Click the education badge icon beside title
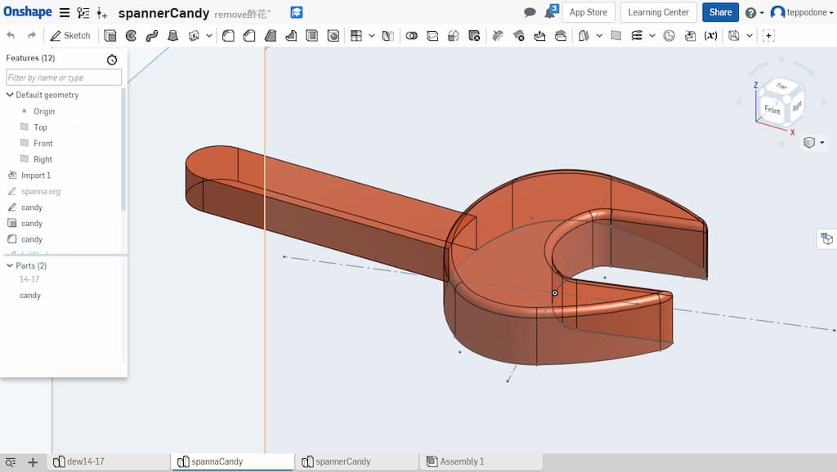837x472 pixels. (x=296, y=12)
